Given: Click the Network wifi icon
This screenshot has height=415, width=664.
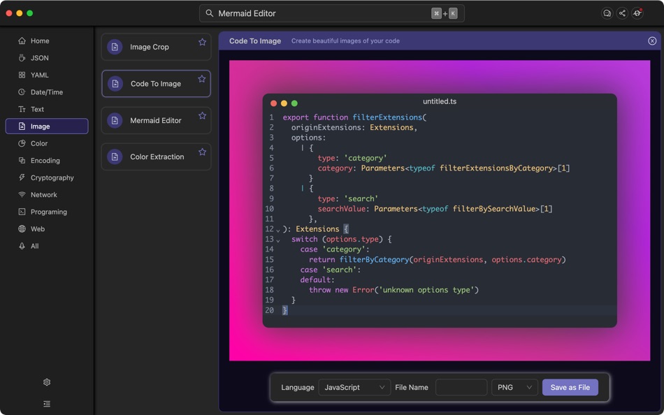Looking at the screenshot, I should (x=22, y=195).
